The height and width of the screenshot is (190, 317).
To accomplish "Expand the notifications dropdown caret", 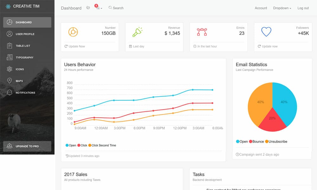I will point(102,9).
